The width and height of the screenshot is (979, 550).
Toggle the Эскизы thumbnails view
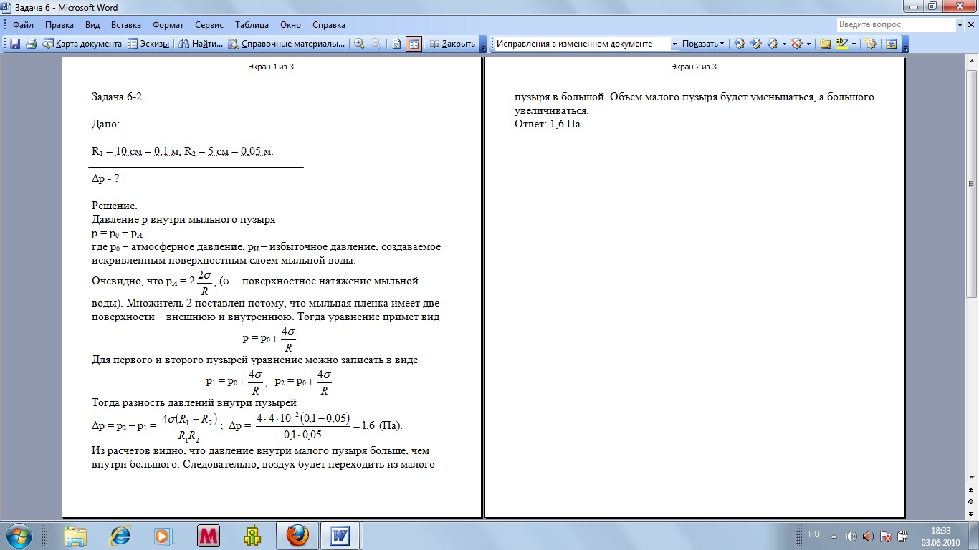(x=148, y=44)
